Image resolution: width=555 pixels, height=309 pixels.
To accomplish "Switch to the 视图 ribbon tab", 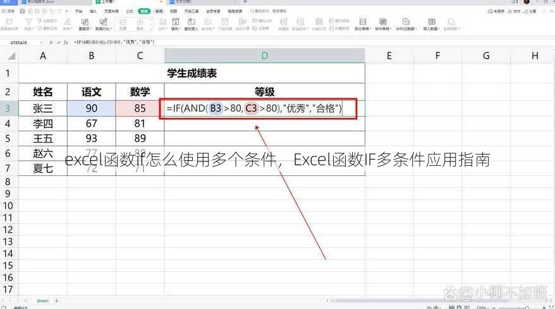I will pyautogui.click(x=173, y=11).
